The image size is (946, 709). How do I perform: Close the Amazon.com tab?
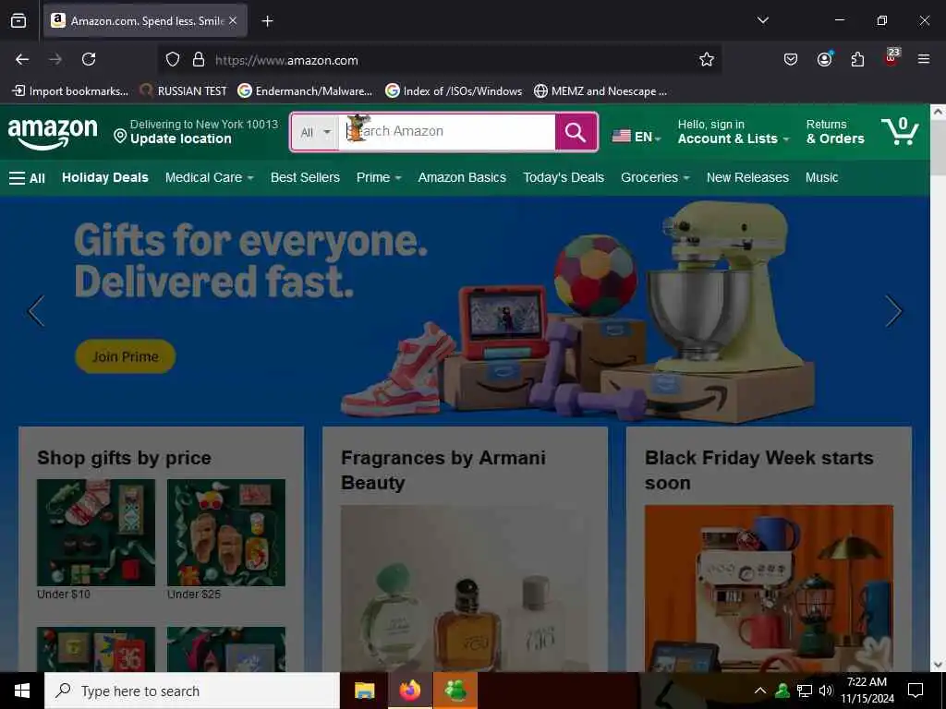(233, 20)
